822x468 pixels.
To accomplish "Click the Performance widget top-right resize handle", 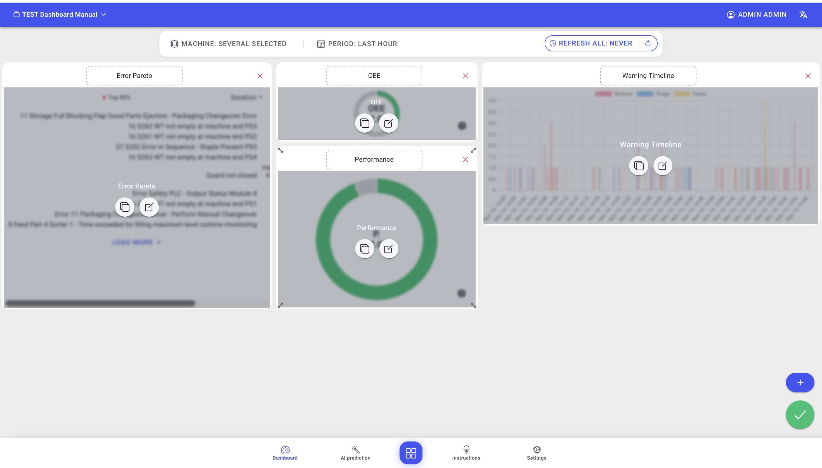I will [x=473, y=150].
